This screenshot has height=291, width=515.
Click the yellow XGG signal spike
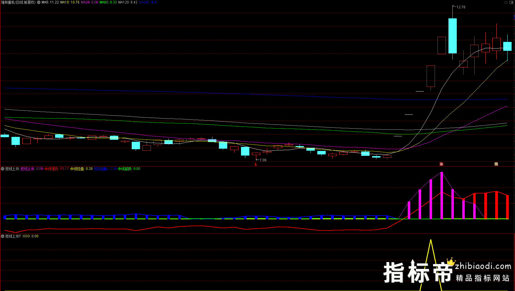pyautogui.click(x=431, y=265)
